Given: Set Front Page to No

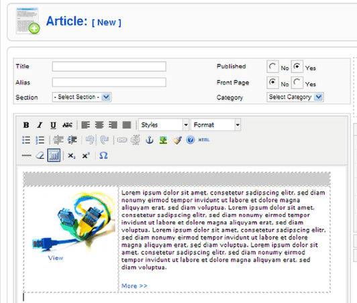Looking at the screenshot, I should pos(272,82).
